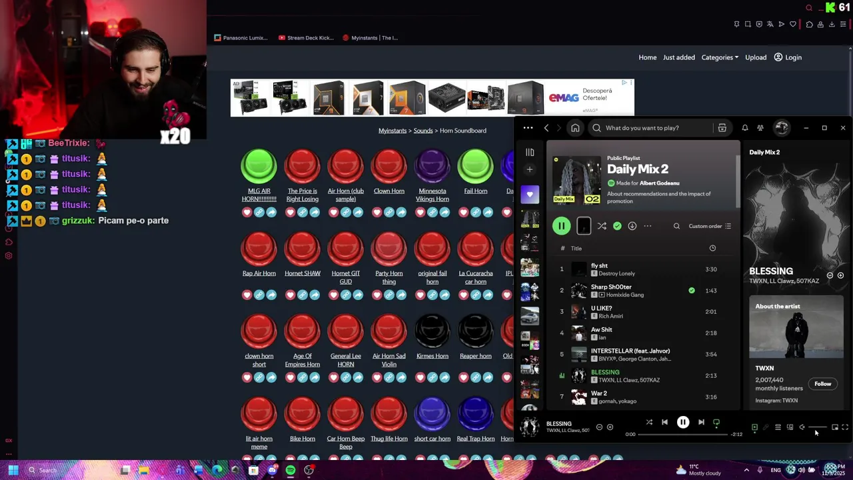Viewport: 853px width, 480px height.
Task: Open Sounds breadcrumb link
Action: (423, 131)
